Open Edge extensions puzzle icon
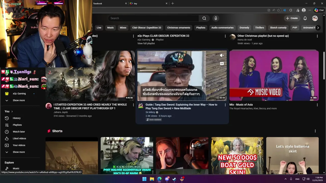Viewport: 326px width, 183px height. pos(291,10)
